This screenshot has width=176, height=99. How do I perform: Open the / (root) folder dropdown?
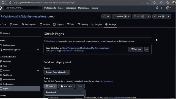[x=67, y=86]
